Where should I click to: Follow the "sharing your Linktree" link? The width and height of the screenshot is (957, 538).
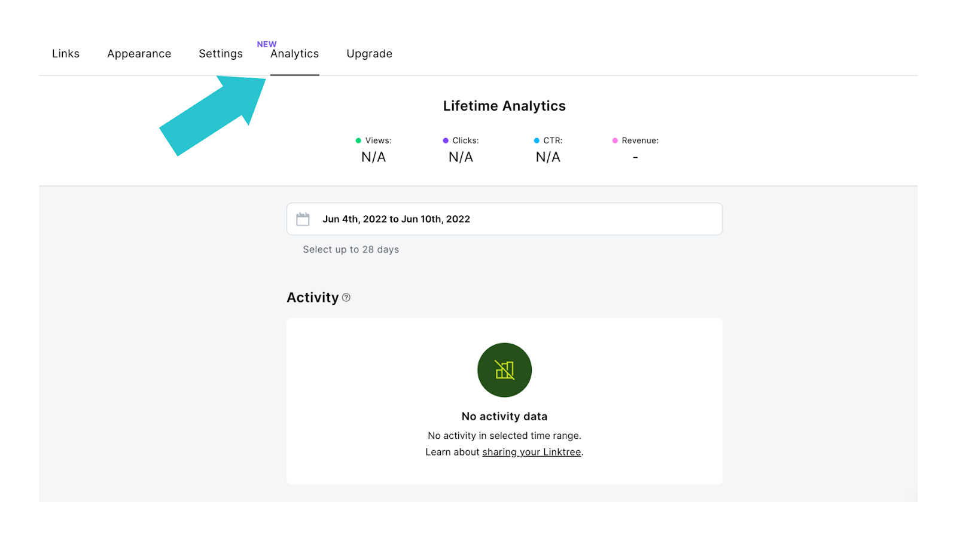(531, 452)
